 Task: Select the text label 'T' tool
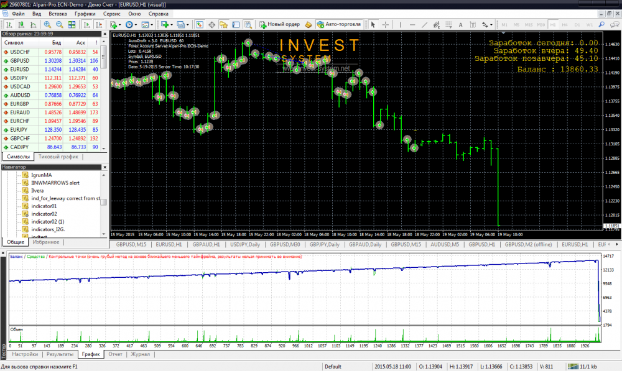[x=473, y=25]
